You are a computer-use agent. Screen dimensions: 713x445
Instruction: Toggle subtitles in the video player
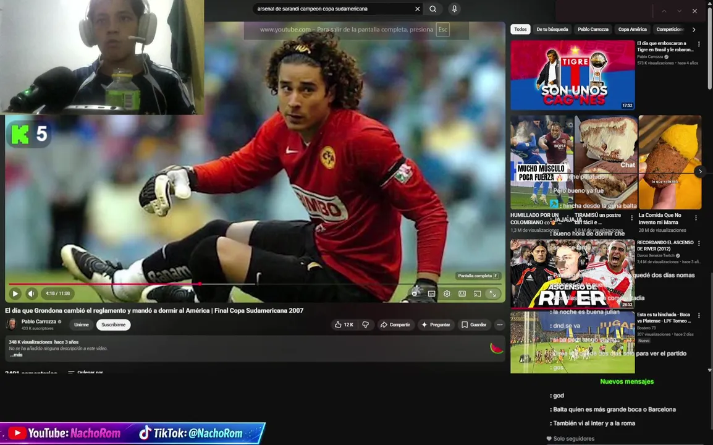pos(431,294)
